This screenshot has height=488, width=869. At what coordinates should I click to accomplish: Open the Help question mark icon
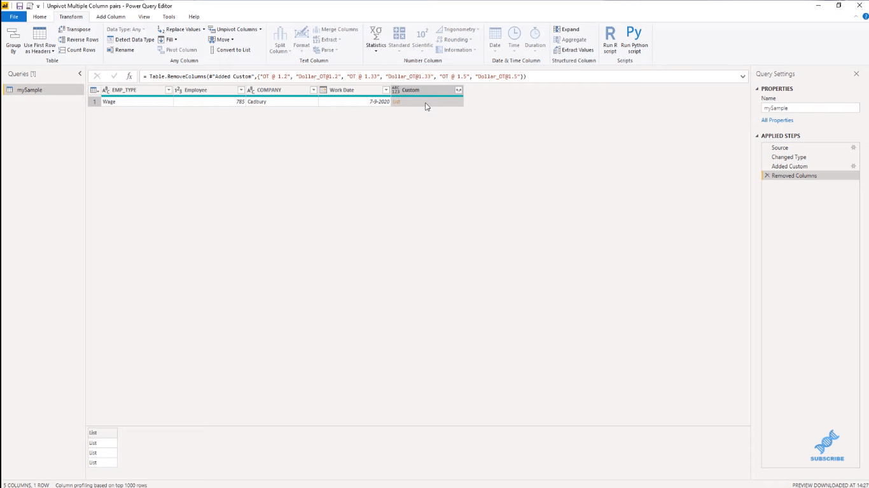(x=865, y=17)
